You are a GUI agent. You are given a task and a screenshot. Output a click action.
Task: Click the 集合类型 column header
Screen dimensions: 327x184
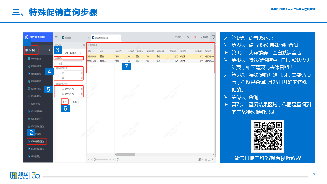120,51
